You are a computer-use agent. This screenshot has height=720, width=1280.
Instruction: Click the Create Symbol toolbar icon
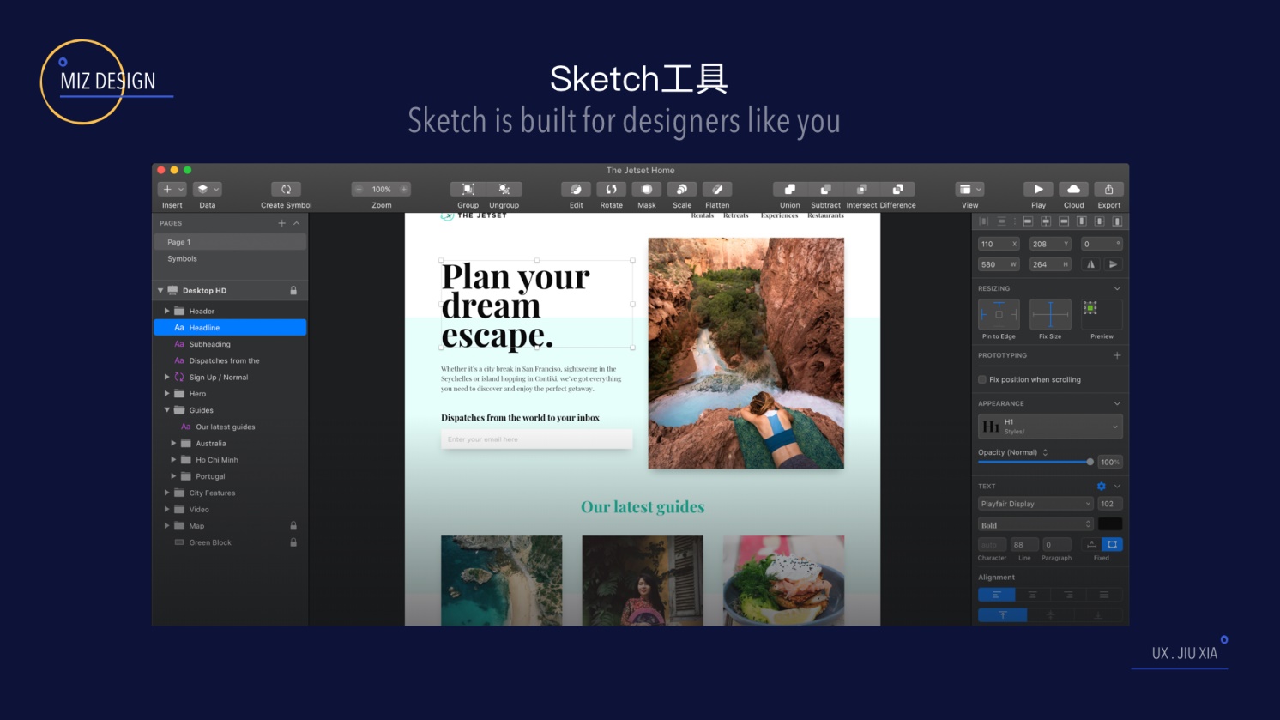pos(286,190)
